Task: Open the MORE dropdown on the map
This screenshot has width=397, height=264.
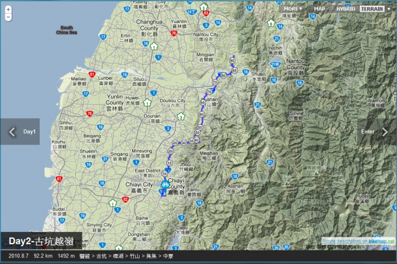Action: (x=293, y=9)
